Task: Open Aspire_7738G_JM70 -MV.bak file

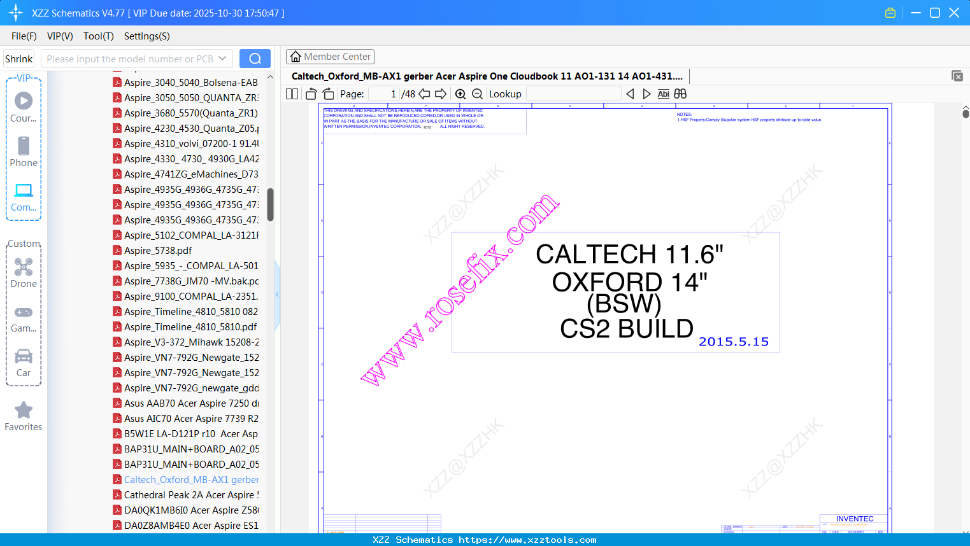Action: (x=185, y=281)
